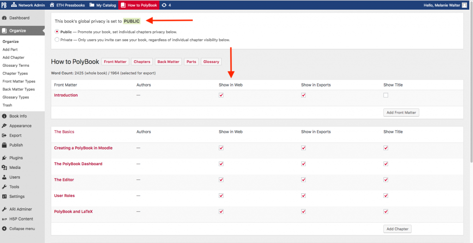Click the Word Count text line
This screenshot has height=243, width=473.
103,73
